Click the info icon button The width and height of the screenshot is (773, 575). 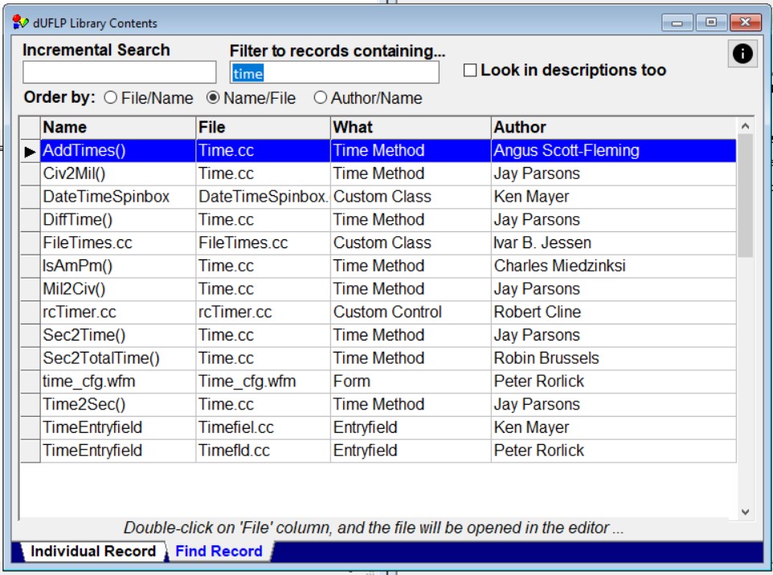click(743, 54)
